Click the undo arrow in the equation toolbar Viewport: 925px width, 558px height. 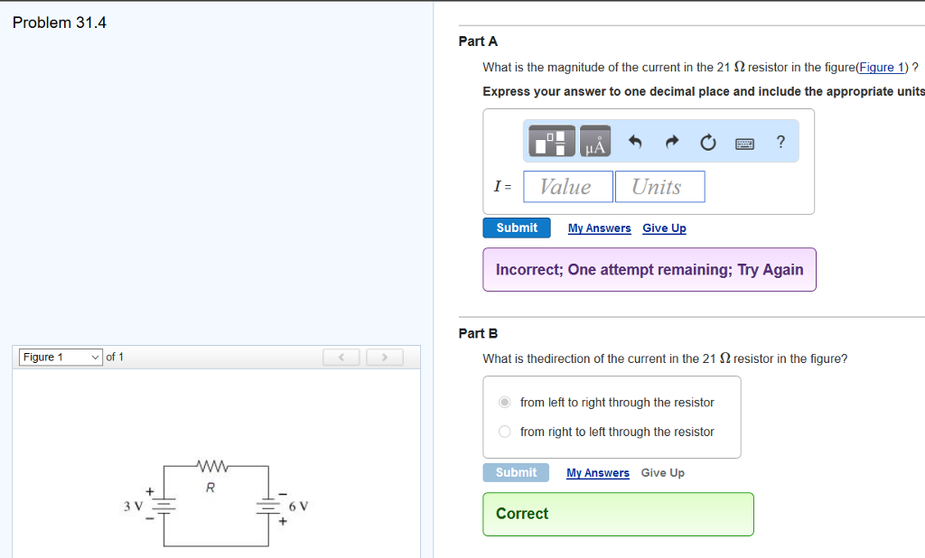(637, 141)
